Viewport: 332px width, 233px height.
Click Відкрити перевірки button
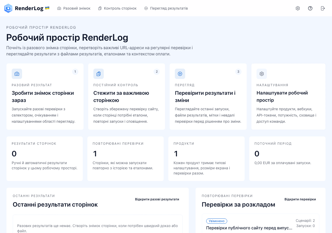click(300, 199)
